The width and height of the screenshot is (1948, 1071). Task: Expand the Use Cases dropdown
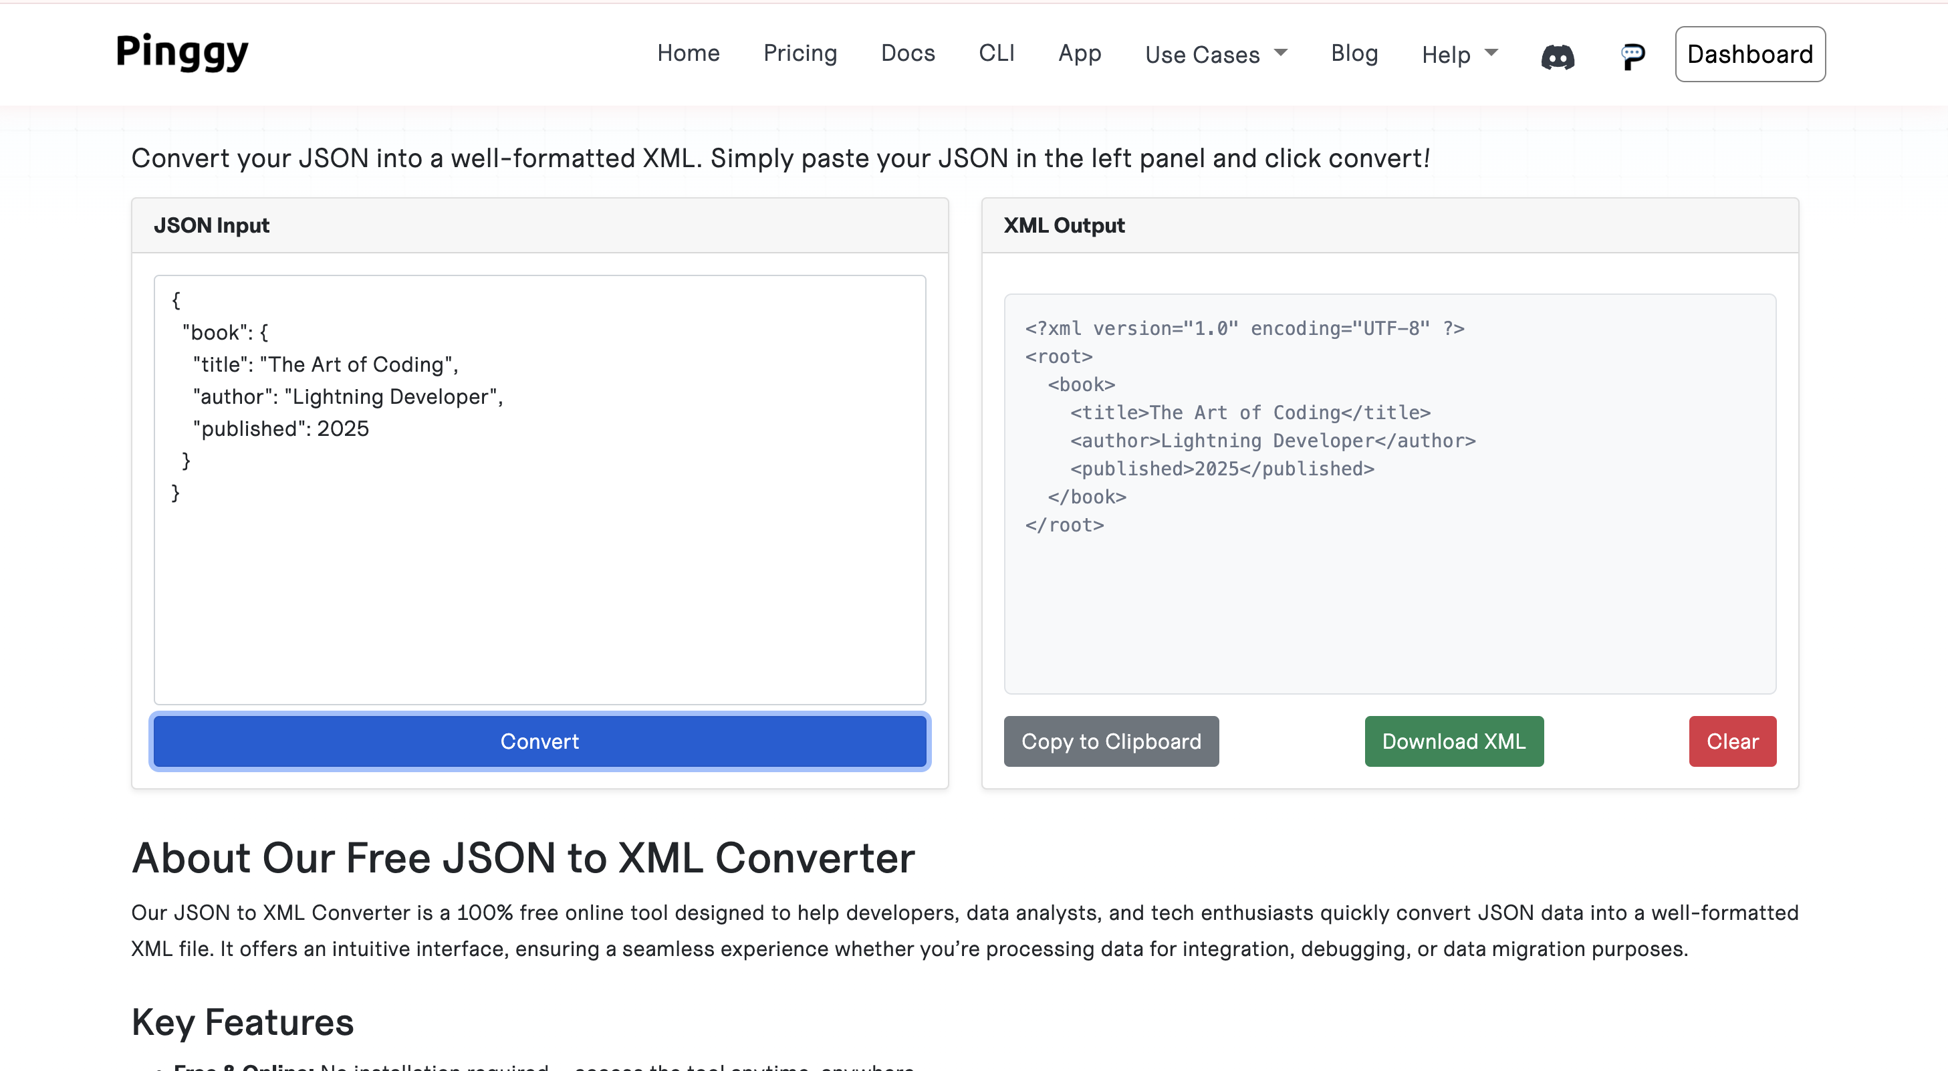pyautogui.click(x=1216, y=54)
